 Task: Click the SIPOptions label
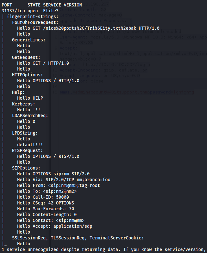26,168
